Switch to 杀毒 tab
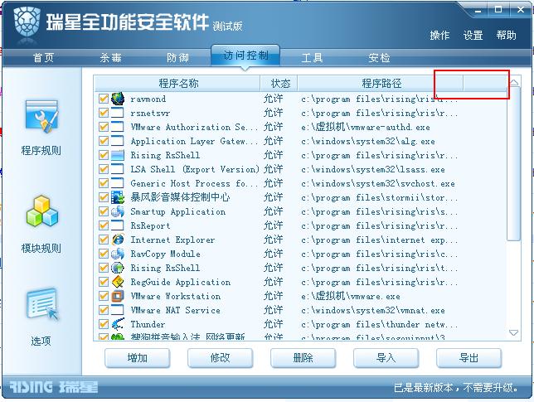534x402 pixels. (110, 57)
